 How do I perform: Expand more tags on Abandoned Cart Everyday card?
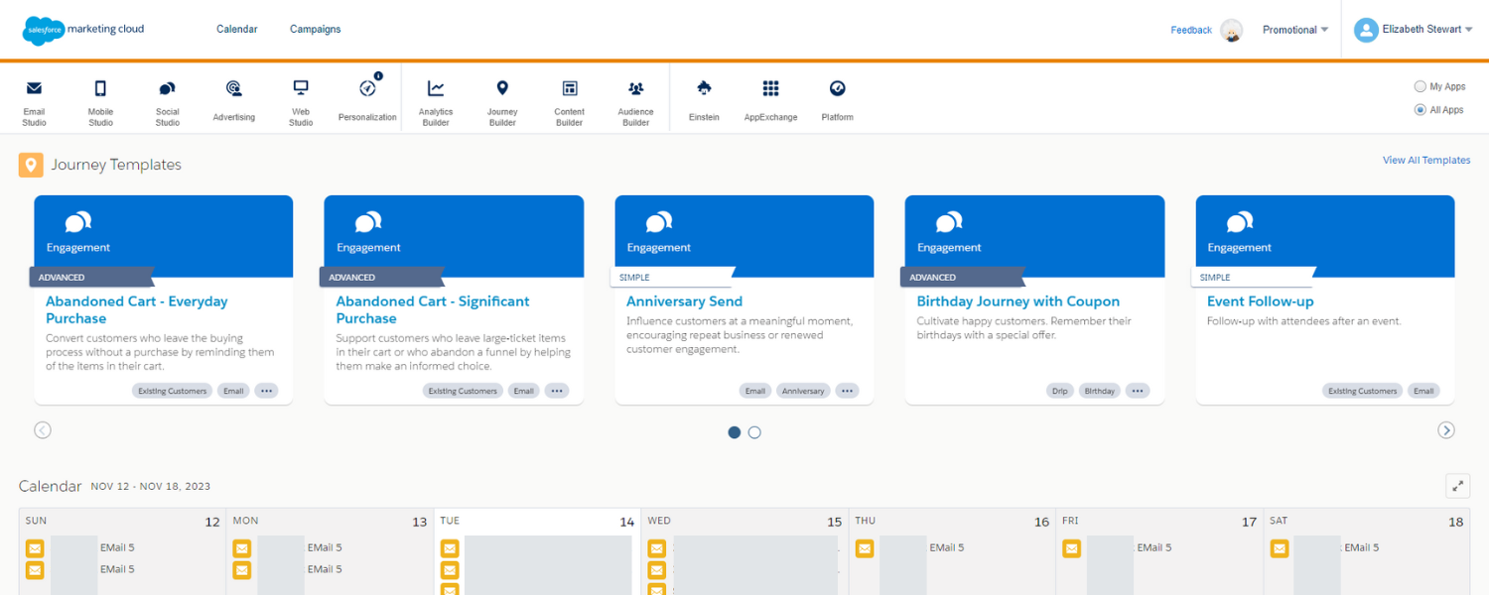(266, 391)
